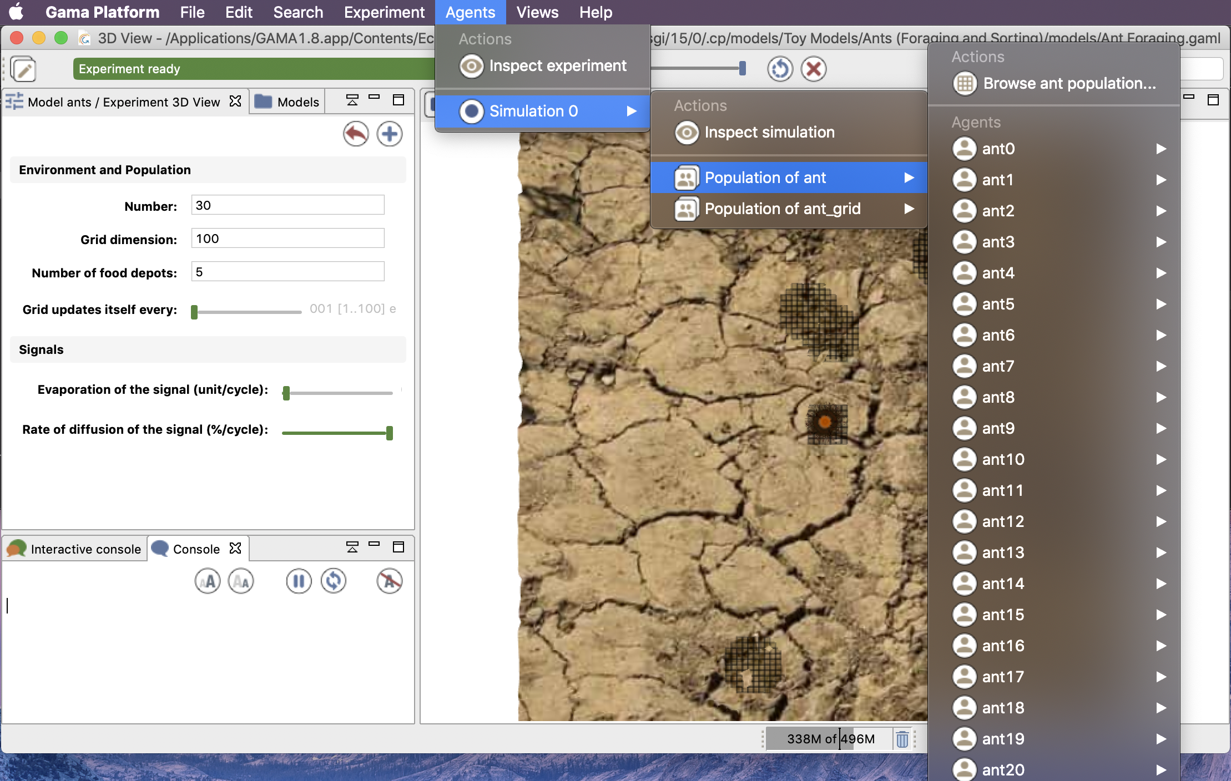Toggle the font size increase button
This screenshot has height=781, width=1231.
210,580
